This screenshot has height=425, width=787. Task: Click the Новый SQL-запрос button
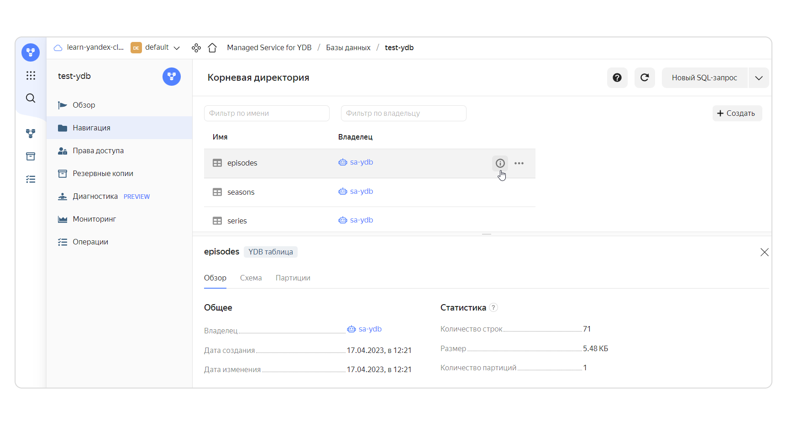pos(704,78)
